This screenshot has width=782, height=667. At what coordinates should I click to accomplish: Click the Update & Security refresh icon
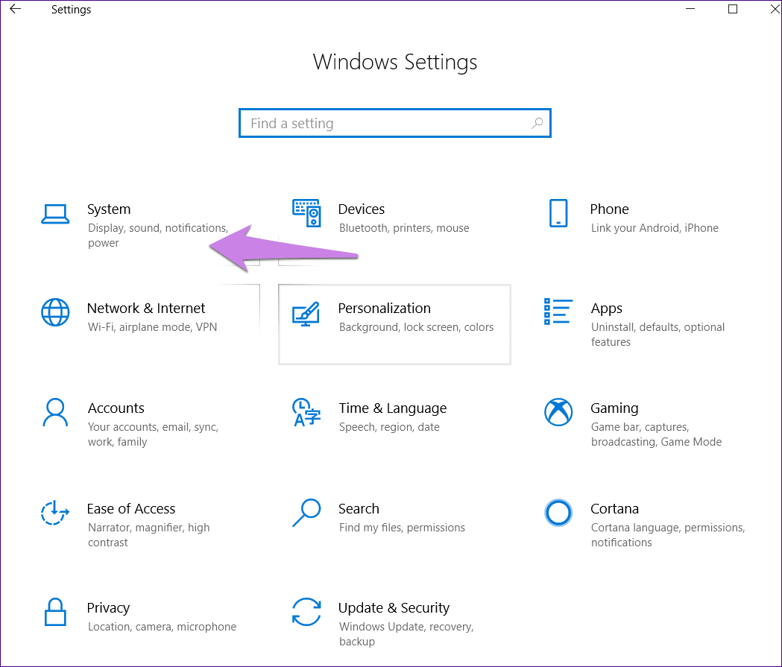pyautogui.click(x=306, y=612)
